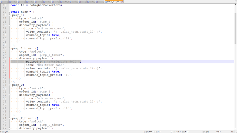This screenshot has width=237, height=133.
Task: Click UTF-8 encoding in status bar
Action: tap(218, 132)
